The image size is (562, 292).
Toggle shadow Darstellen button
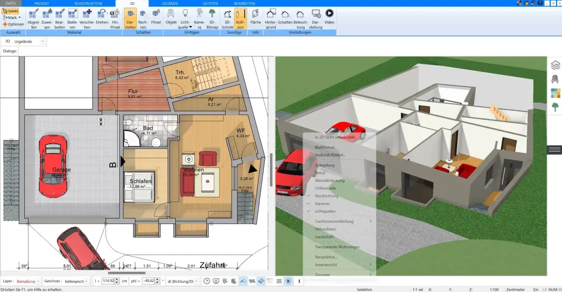[x=130, y=18]
